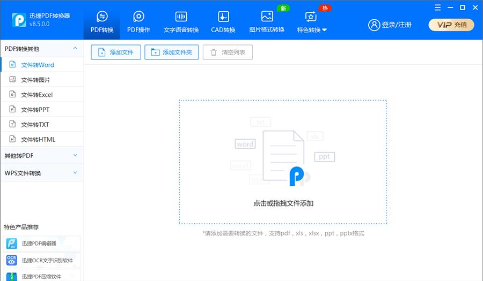Open the 文字语音转换 tool icon
483x281 pixels.
181,17
